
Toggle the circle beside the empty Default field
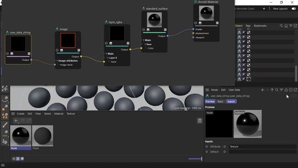(224, 152)
